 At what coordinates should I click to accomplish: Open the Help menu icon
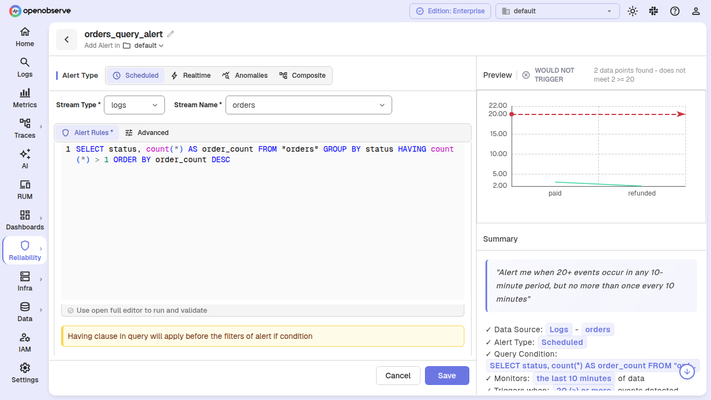675,11
